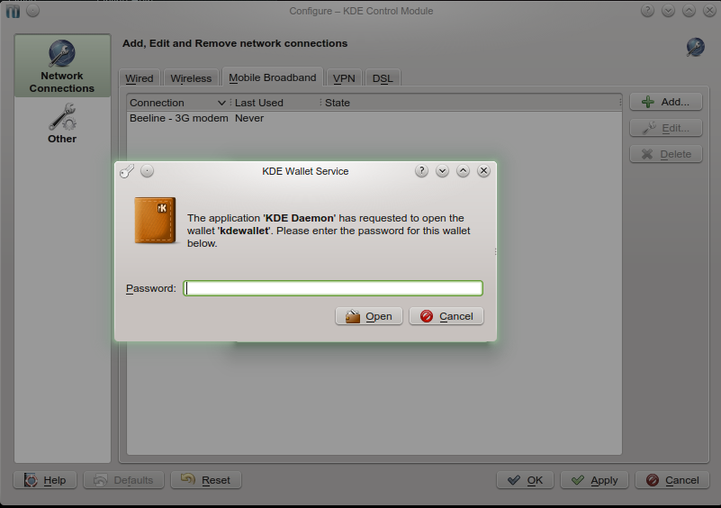This screenshot has height=508, width=721.
Task: Cancel the KDE Wallet Service dialog
Action: (x=446, y=316)
